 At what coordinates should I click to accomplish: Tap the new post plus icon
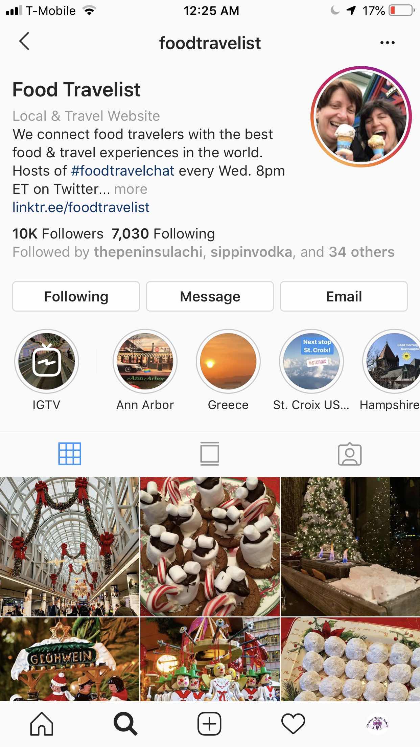pyautogui.click(x=210, y=724)
